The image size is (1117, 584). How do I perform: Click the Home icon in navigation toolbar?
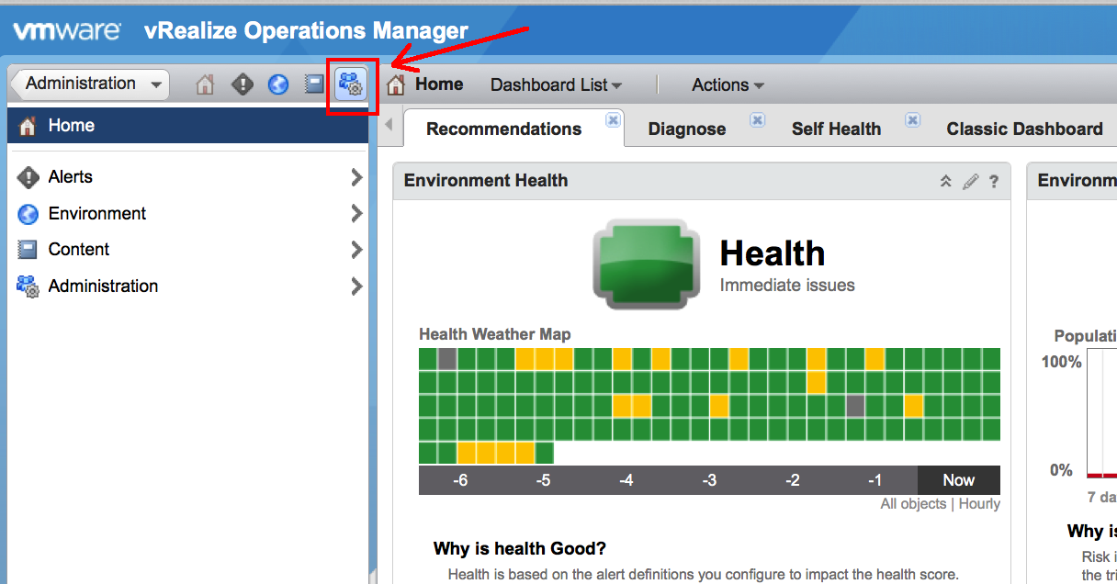tap(205, 85)
